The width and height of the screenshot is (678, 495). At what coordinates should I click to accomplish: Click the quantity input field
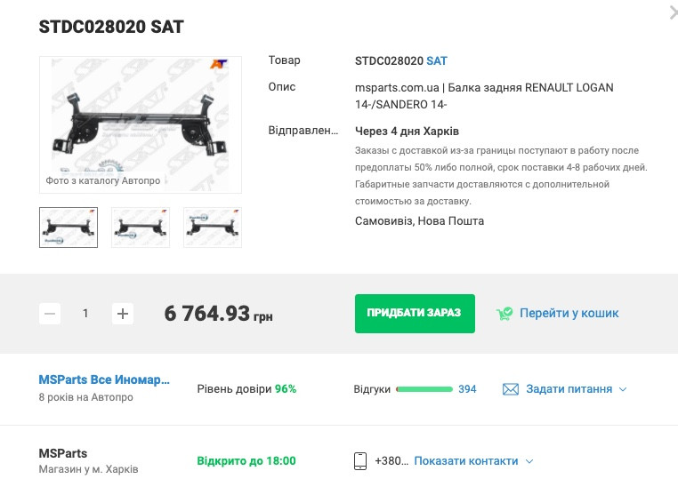point(86,314)
